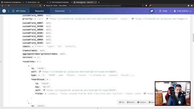Click browser back arrow
The height and width of the screenshot is (109, 194).
click(2, 6)
